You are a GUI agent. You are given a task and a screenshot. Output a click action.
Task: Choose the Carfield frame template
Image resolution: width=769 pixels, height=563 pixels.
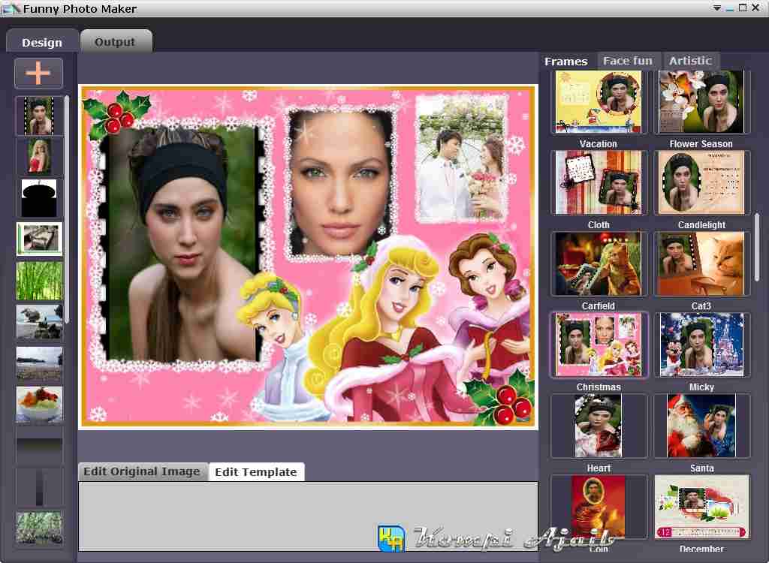click(599, 263)
